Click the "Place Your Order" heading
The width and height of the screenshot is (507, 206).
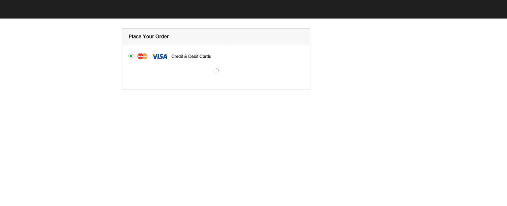pos(149,37)
